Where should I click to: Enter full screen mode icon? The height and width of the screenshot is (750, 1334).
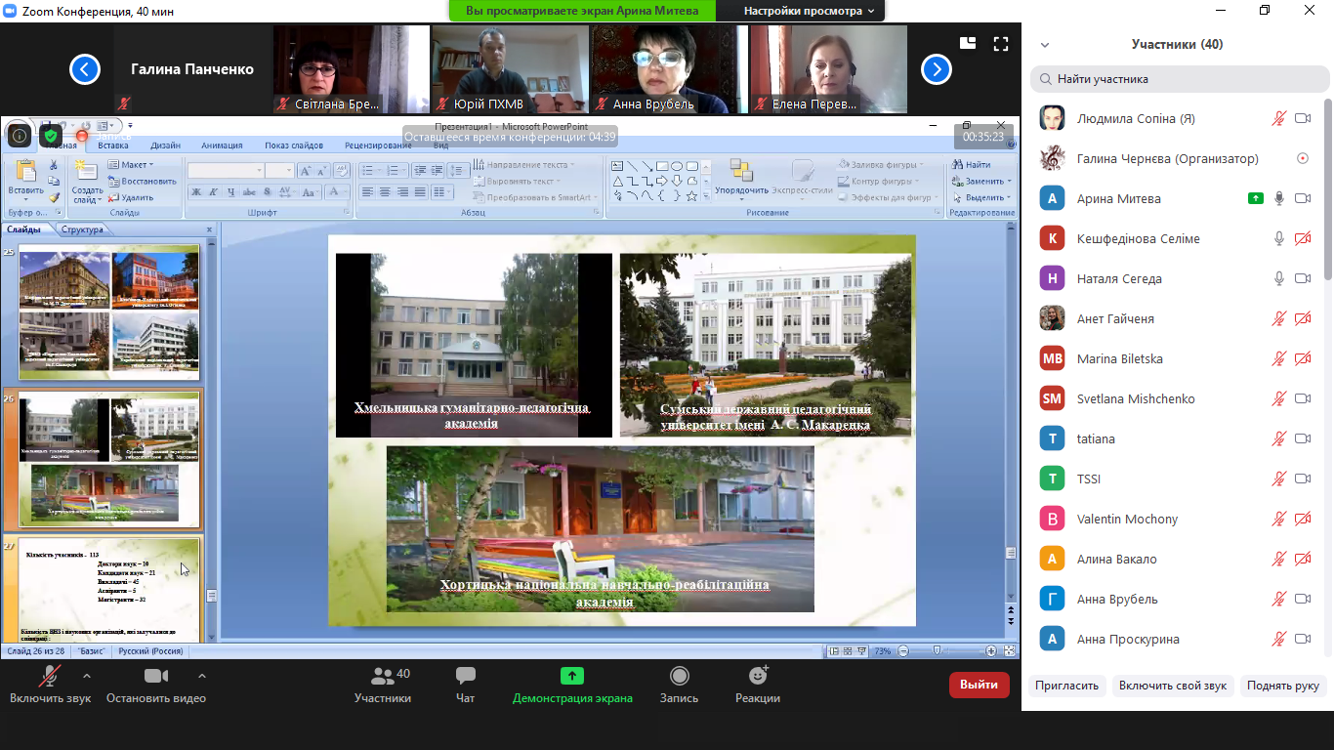(x=1000, y=44)
